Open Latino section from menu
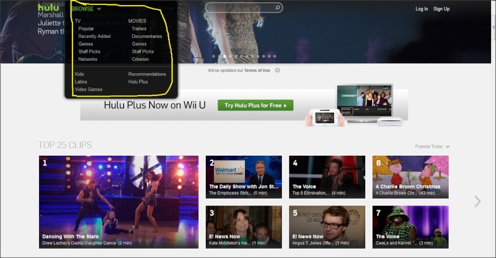 pyautogui.click(x=81, y=81)
